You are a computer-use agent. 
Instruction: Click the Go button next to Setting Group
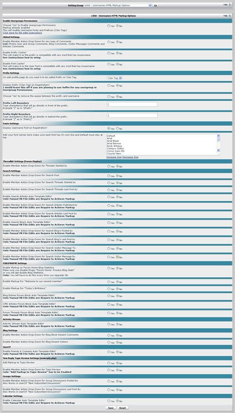coord(156,5)
